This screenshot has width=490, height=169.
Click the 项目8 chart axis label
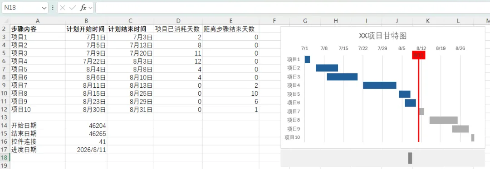pyautogui.click(x=294, y=120)
